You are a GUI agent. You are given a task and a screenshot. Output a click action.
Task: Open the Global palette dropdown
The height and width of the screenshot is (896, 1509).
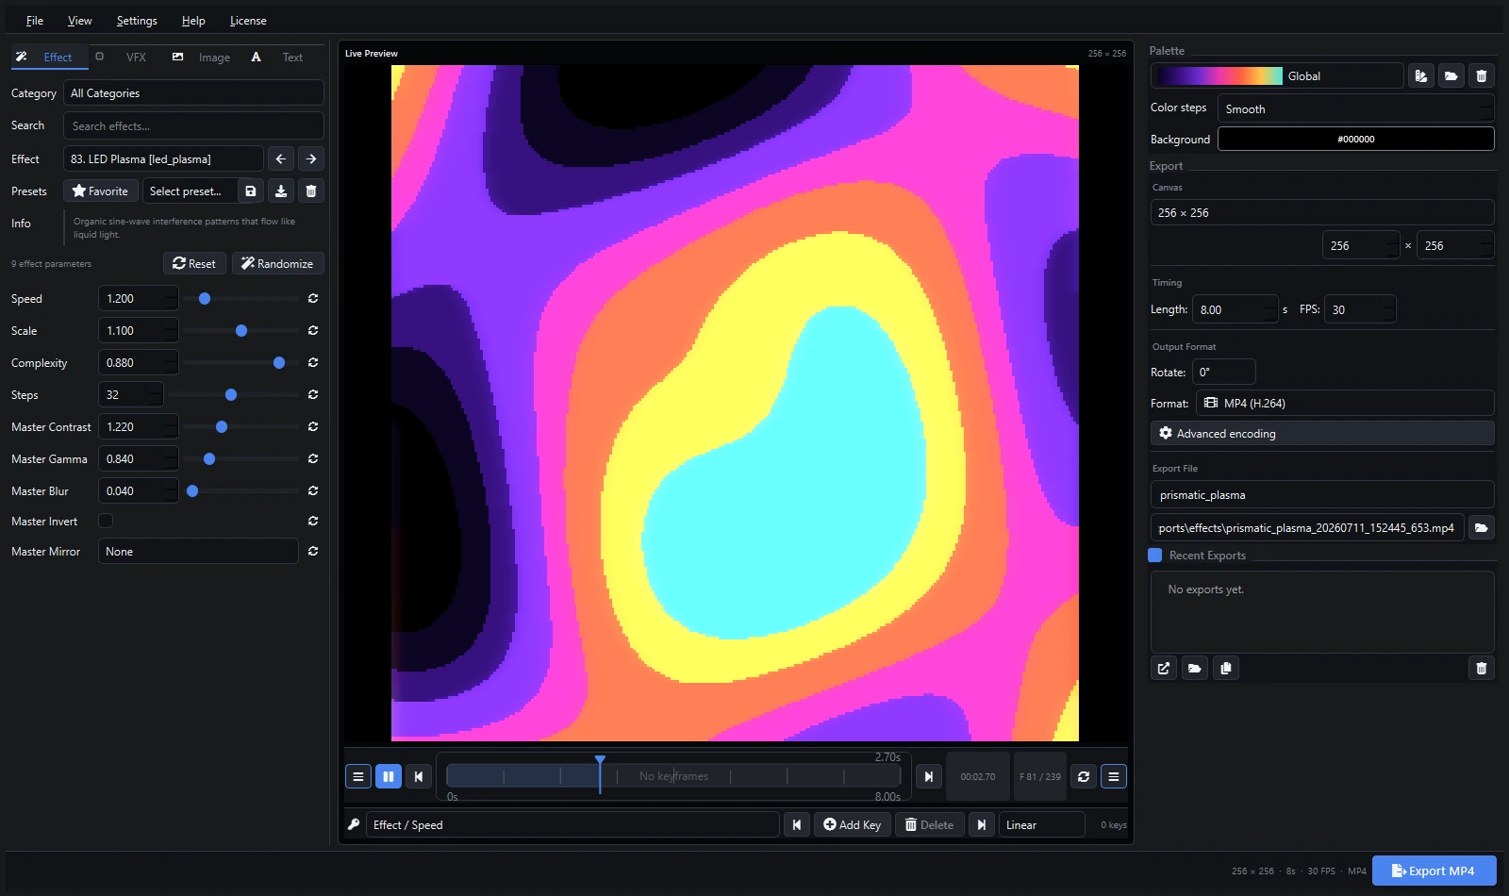point(1277,75)
